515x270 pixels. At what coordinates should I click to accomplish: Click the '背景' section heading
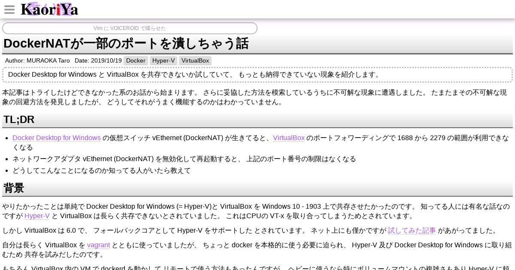[14, 188]
